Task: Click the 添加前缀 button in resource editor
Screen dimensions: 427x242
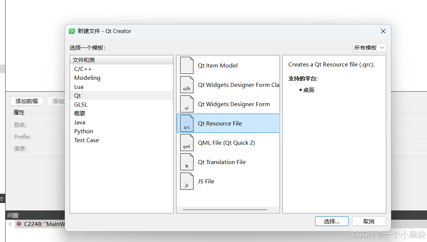Action: click(x=27, y=101)
